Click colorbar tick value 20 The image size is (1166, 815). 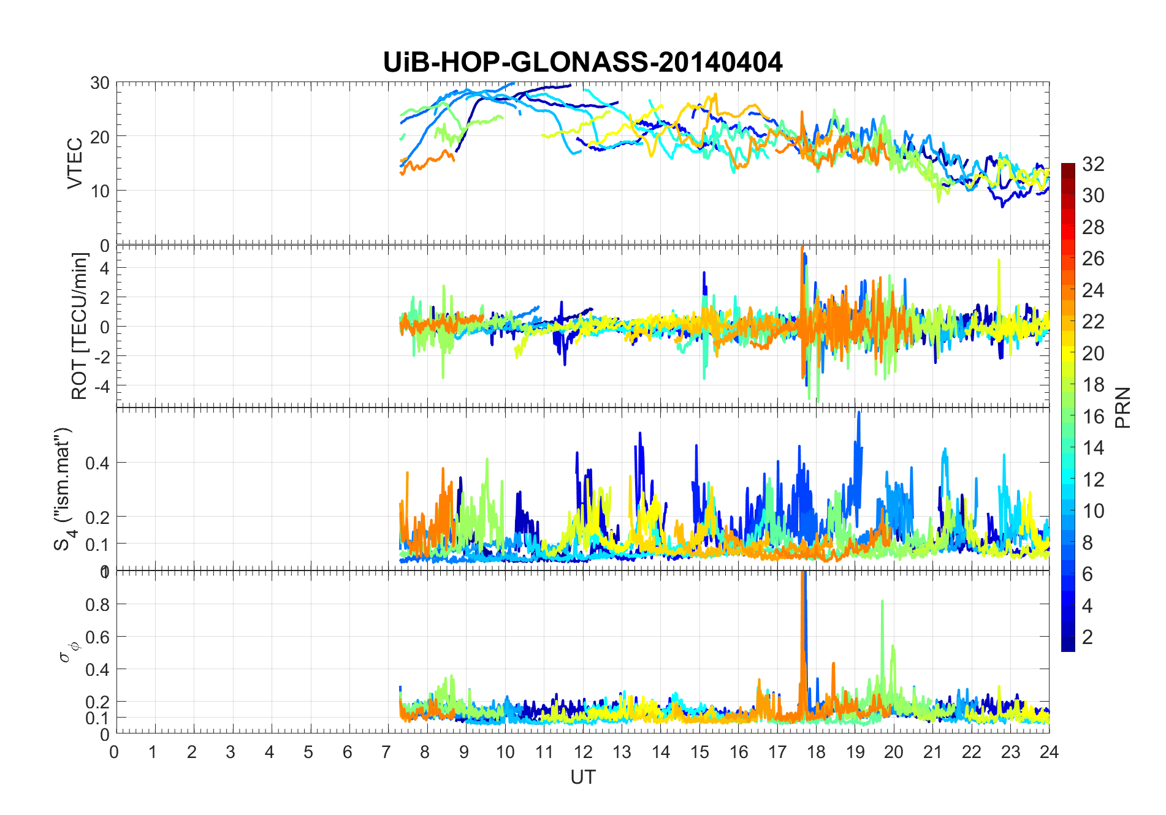(1093, 354)
